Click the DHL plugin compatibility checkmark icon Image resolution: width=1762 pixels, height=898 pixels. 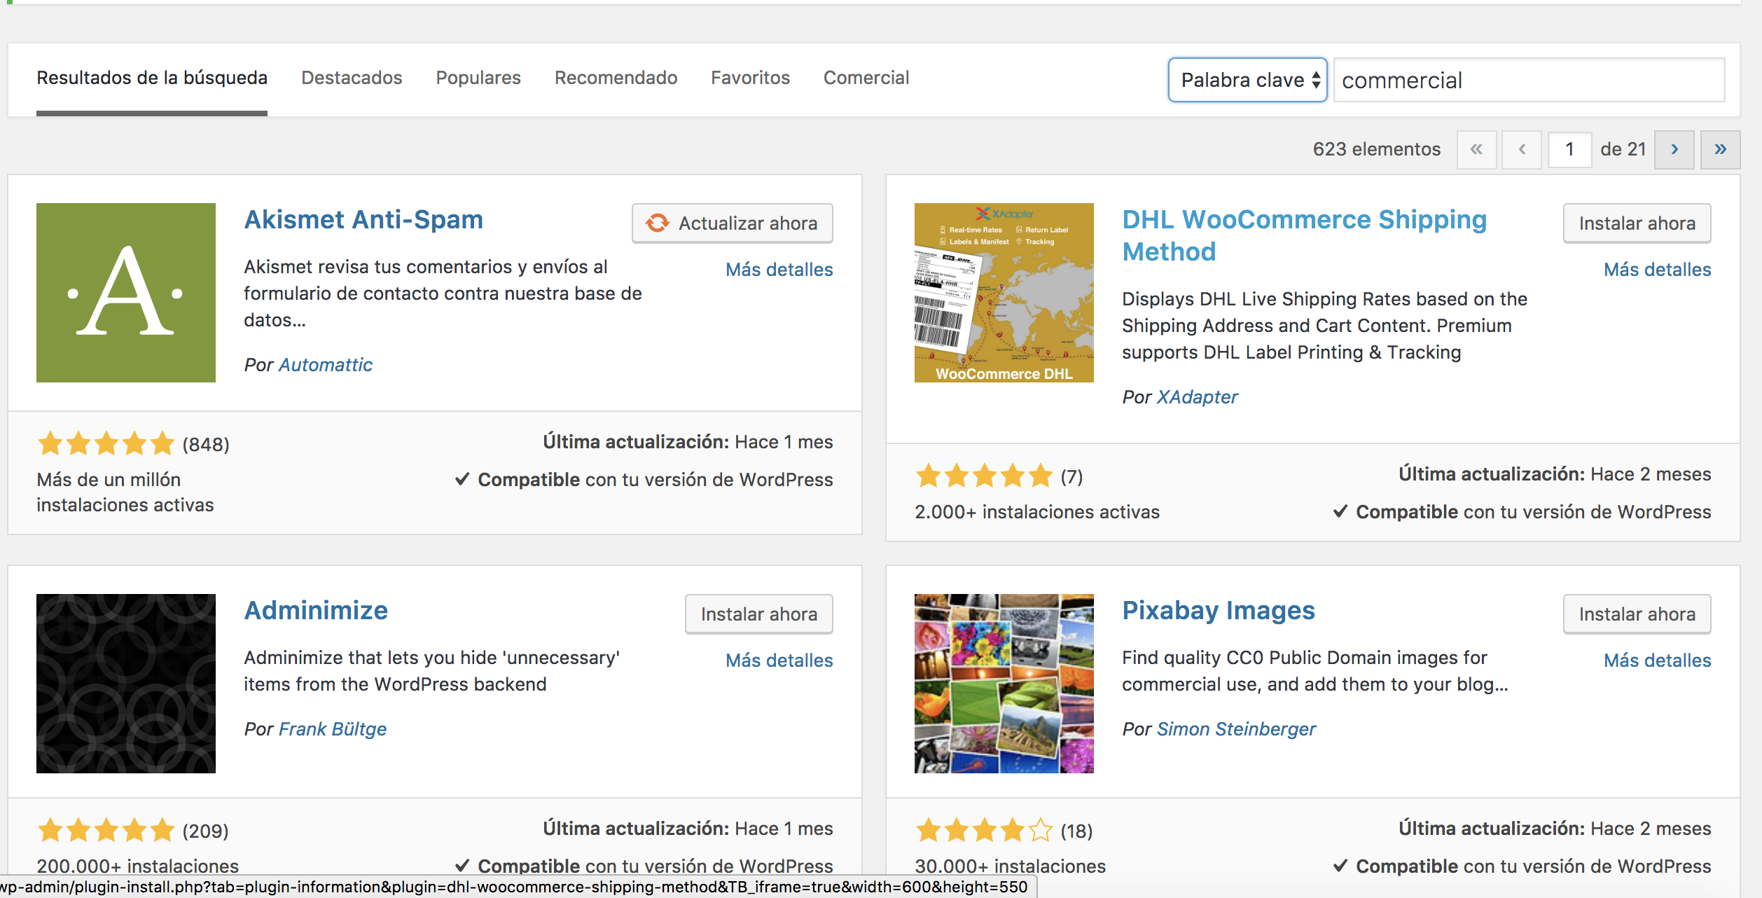click(1340, 511)
